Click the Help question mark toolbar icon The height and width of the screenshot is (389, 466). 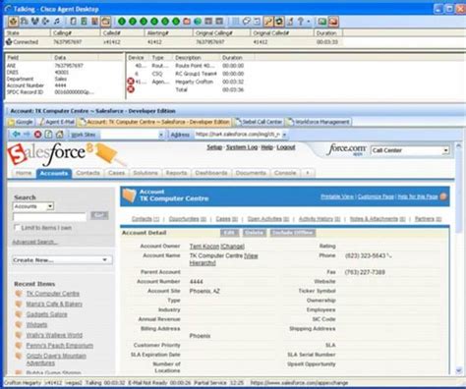300,22
